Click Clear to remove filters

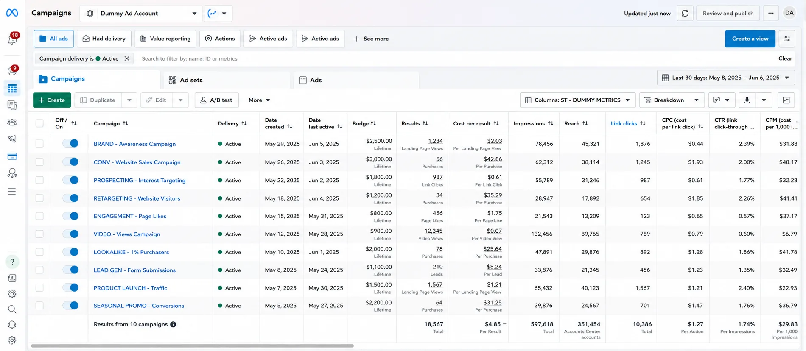pos(785,58)
